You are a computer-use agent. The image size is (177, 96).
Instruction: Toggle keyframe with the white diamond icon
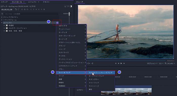[x=25, y=10]
